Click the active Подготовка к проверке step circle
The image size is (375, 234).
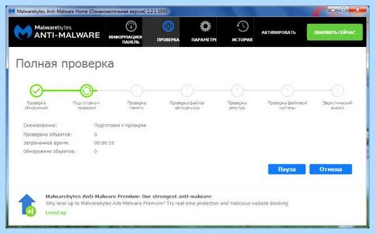pyautogui.click(x=87, y=91)
